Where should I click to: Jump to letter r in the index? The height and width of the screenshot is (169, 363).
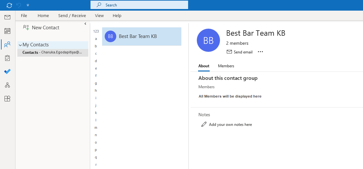pyautogui.click(x=96, y=164)
